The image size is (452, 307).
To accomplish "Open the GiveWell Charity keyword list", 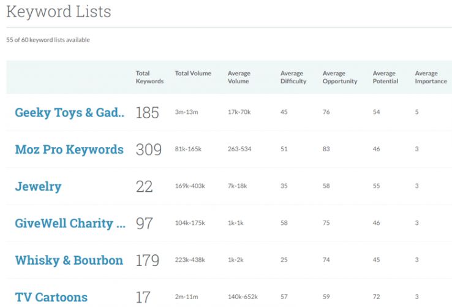I will [x=70, y=223].
